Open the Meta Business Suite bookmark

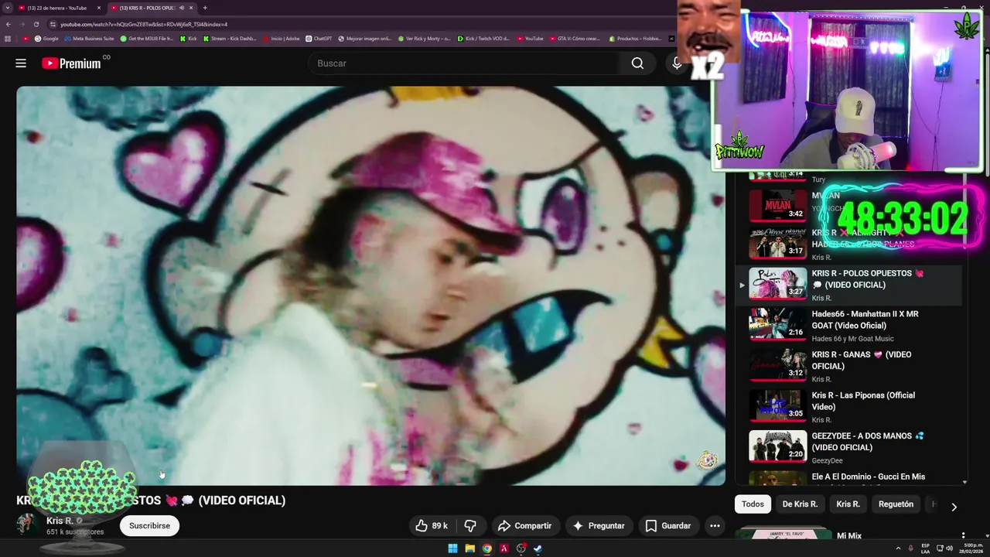pos(90,39)
